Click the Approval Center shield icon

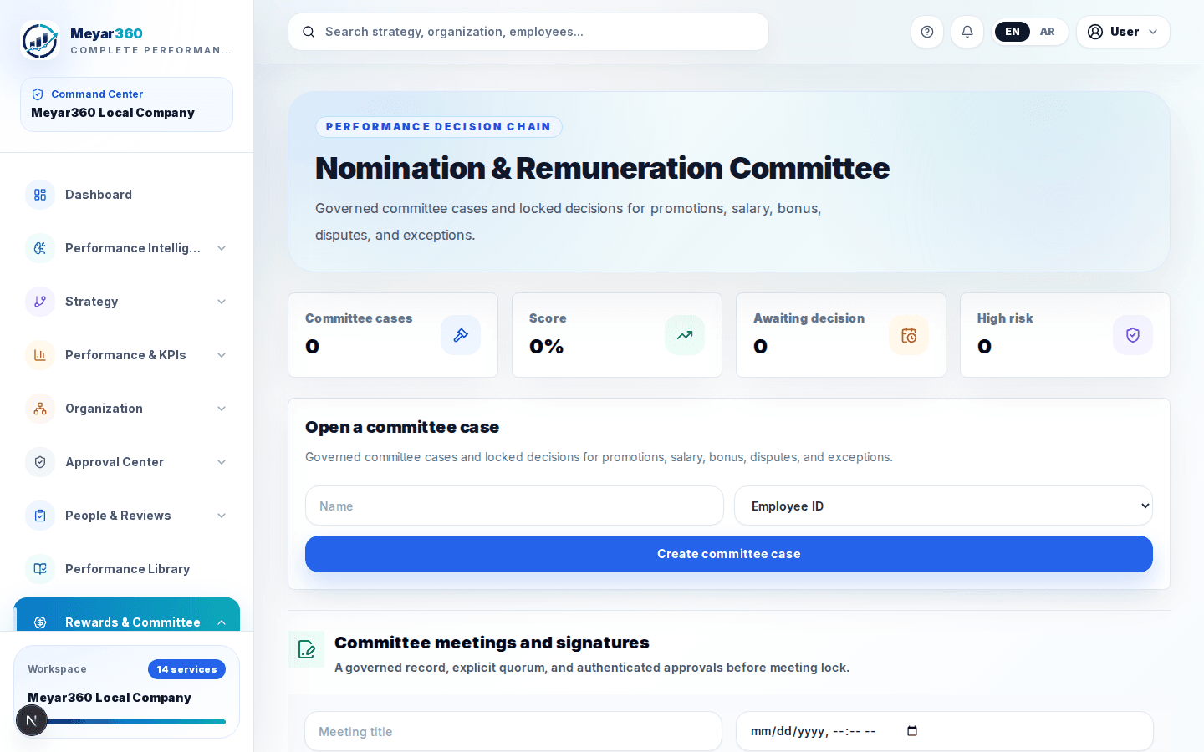point(40,462)
